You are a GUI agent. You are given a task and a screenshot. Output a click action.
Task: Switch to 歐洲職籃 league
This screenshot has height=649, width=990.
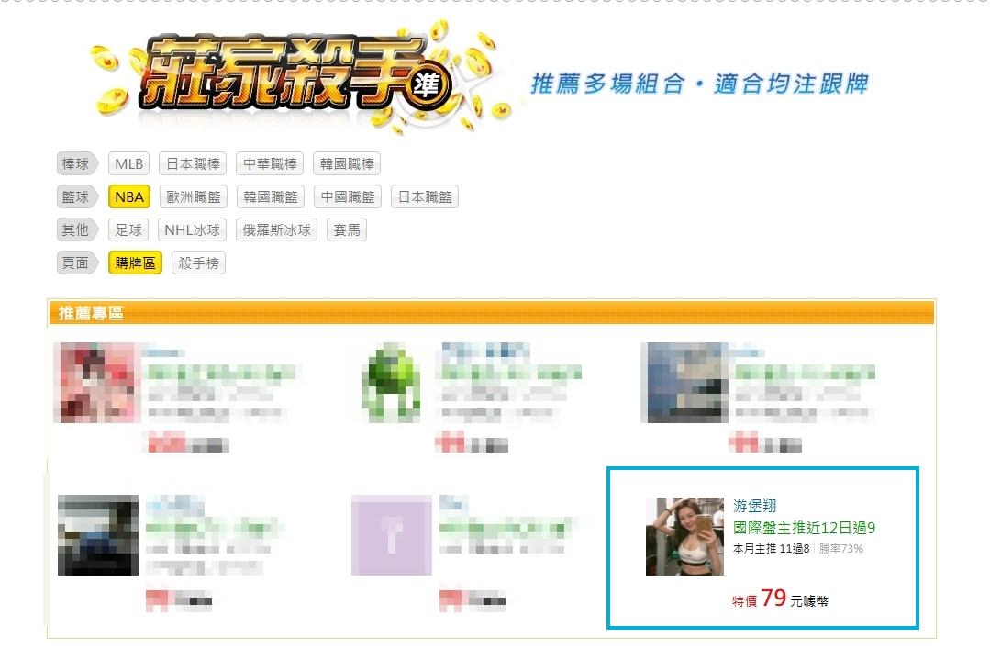pyautogui.click(x=194, y=196)
